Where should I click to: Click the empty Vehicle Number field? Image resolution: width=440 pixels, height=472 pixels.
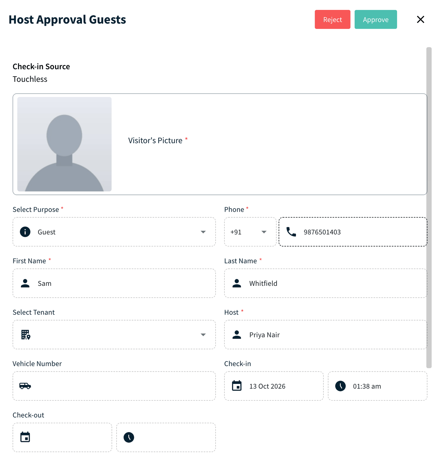pos(114,386)
